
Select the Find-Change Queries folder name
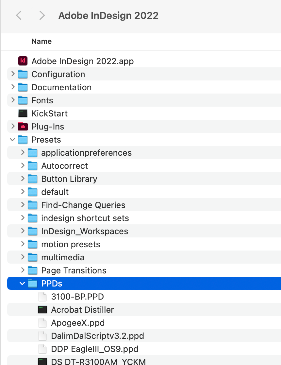point(83,205)
